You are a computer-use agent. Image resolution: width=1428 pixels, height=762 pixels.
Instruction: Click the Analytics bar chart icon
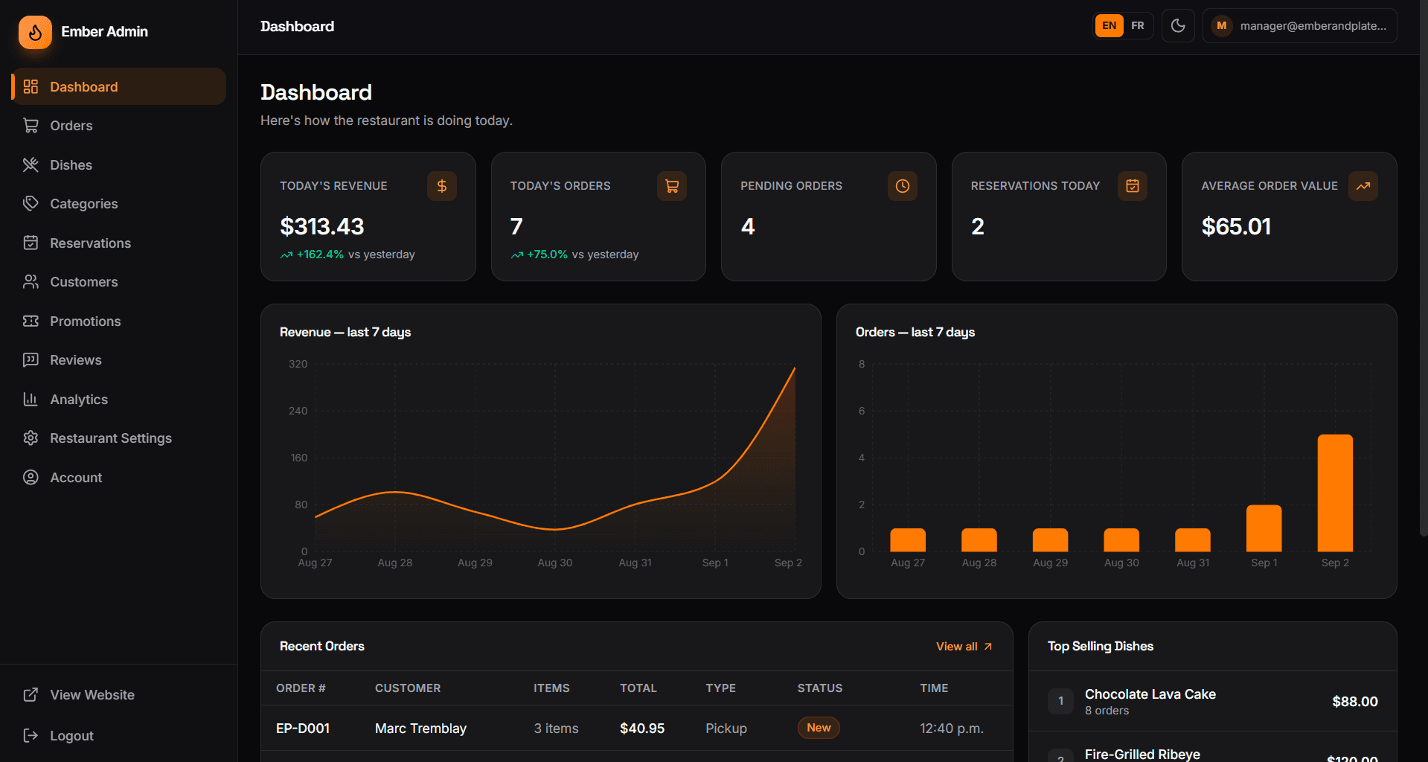[31, 399]
